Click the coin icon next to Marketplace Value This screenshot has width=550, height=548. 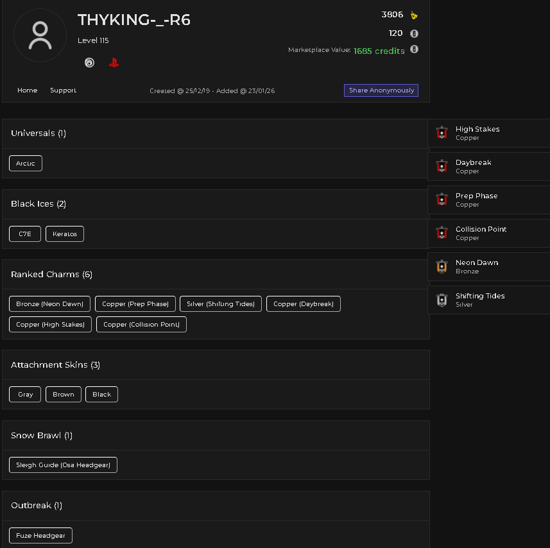click(414, 49)
